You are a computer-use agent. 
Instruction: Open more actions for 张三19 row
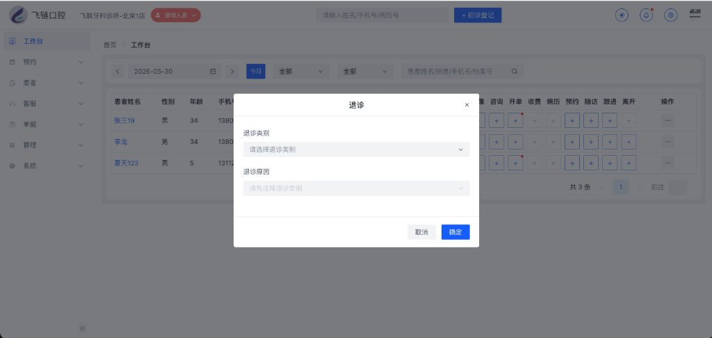(x=667, y=121)
